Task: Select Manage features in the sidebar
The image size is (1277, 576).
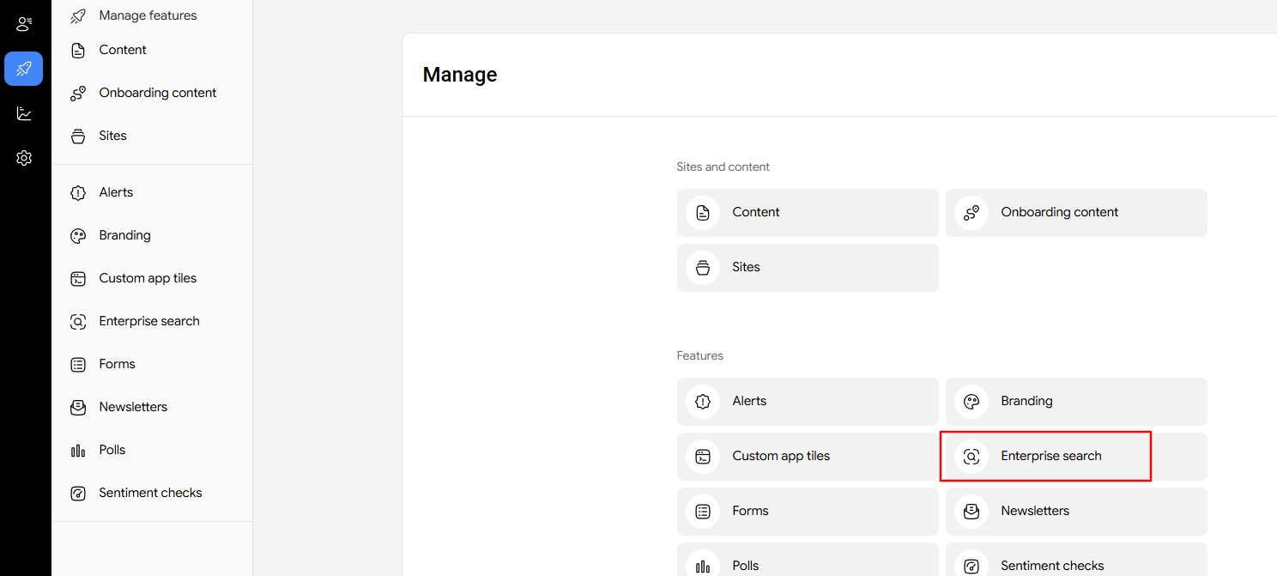Action: click(148, 15)
